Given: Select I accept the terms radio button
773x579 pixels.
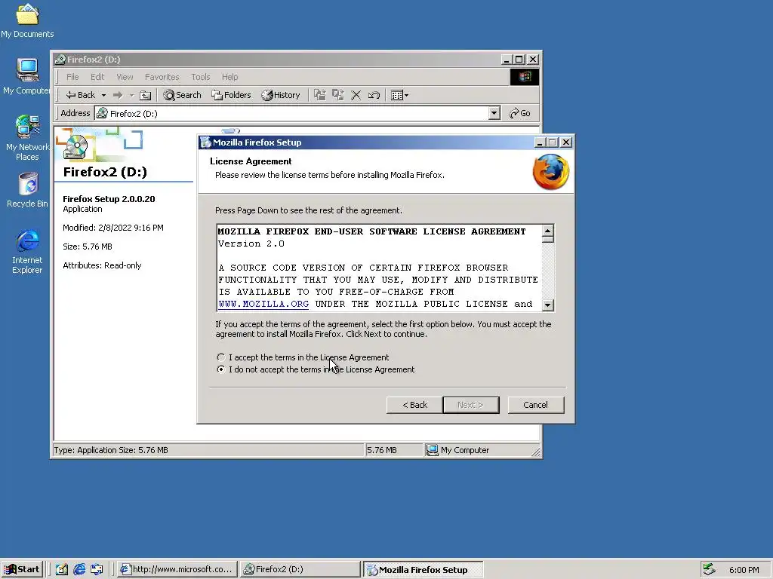Looking at the screenshot, I should click(x=221, y=357).
